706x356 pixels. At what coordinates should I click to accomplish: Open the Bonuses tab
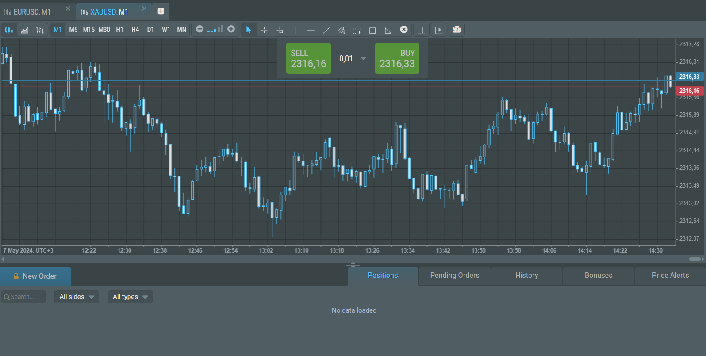tap(599, 276)
